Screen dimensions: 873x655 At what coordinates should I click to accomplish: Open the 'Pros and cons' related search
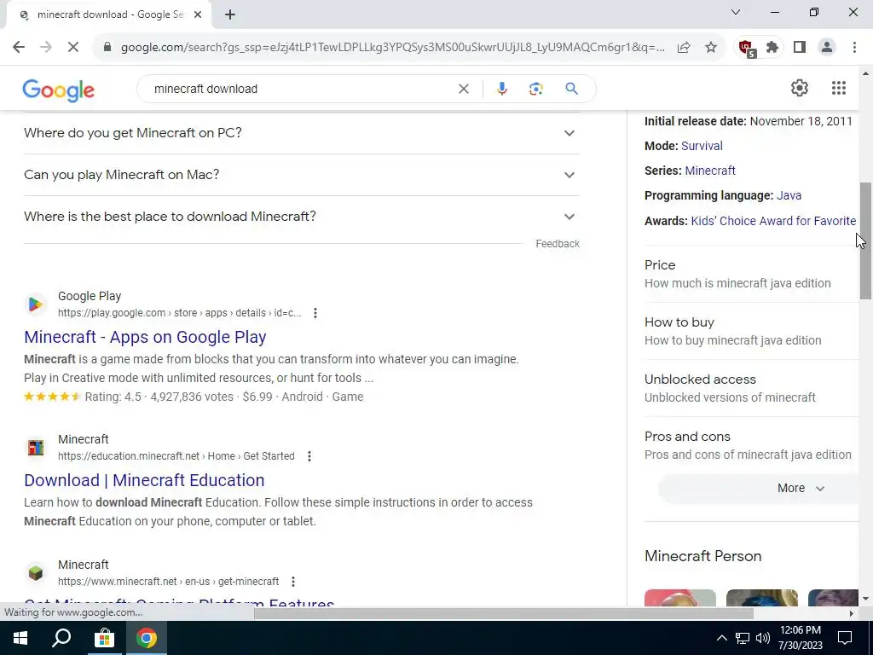coord(752,445)
